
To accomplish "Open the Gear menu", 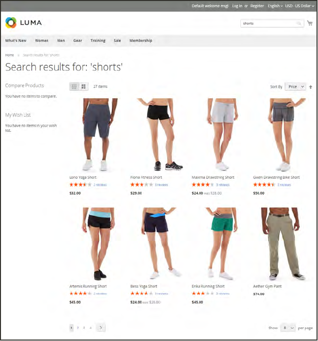I will click(x=78, y=41).
